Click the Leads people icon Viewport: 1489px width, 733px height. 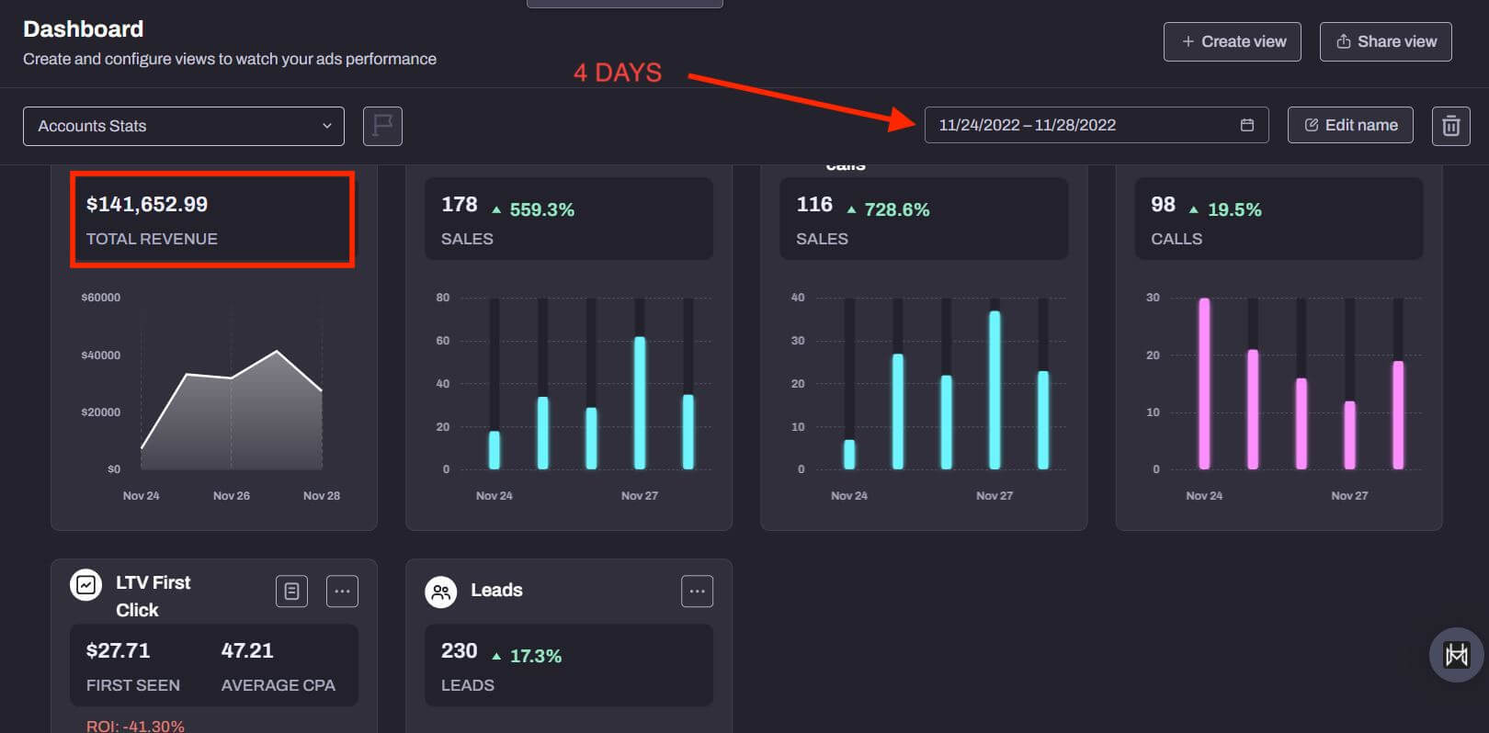[441, 592]
